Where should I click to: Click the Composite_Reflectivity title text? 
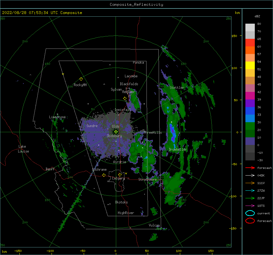pos(136,5)
